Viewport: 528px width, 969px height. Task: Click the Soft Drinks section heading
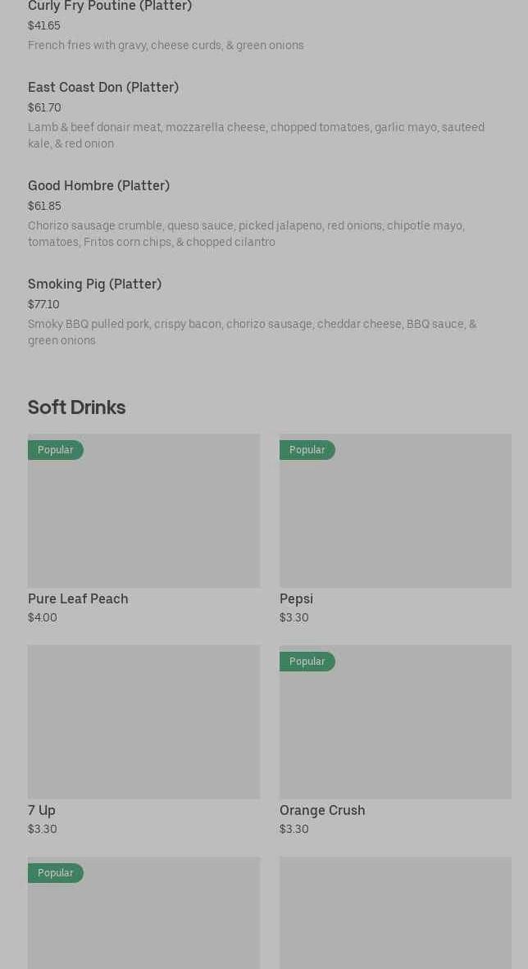click(76, 407)
